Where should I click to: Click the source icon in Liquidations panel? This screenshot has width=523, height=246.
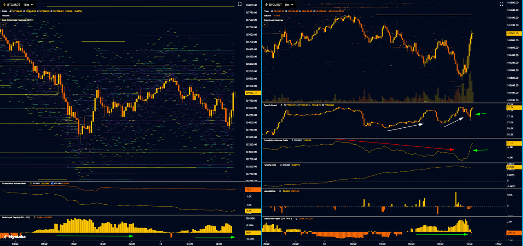pos(280,190)
